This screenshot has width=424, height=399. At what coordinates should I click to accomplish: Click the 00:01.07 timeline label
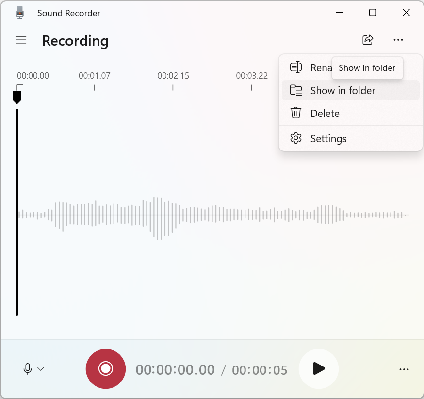[95, 75]
